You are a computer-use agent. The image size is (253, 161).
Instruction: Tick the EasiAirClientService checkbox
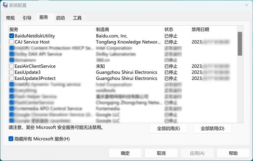(x=11, y=66)
